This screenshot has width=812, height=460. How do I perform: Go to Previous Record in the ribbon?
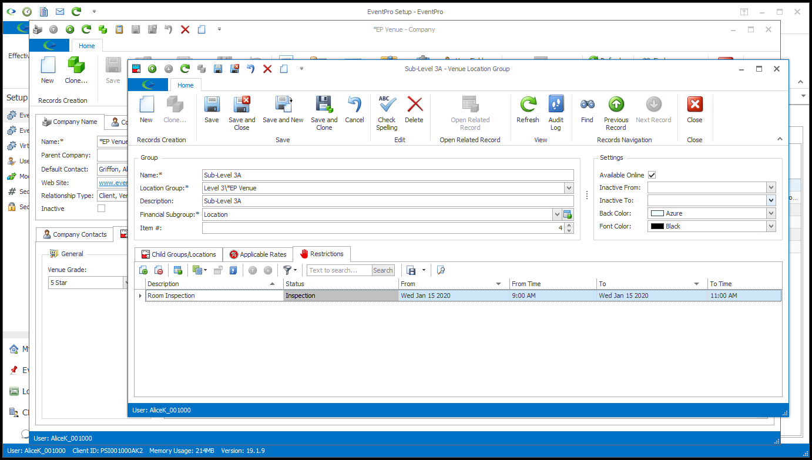[616, 113]
